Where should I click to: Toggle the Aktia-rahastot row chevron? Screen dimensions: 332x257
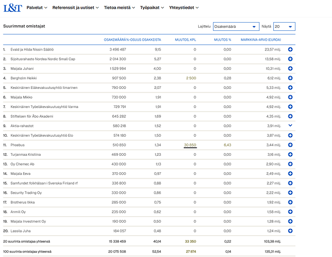click(x=290, y=125)
